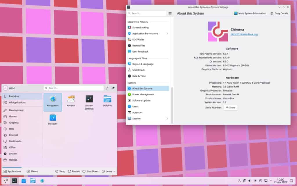
Task: Open Discover software center from Favorites
Action: point(53,119)
